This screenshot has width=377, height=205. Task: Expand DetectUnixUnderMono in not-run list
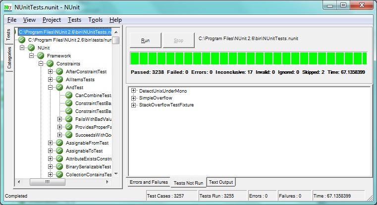pos(134,91)
